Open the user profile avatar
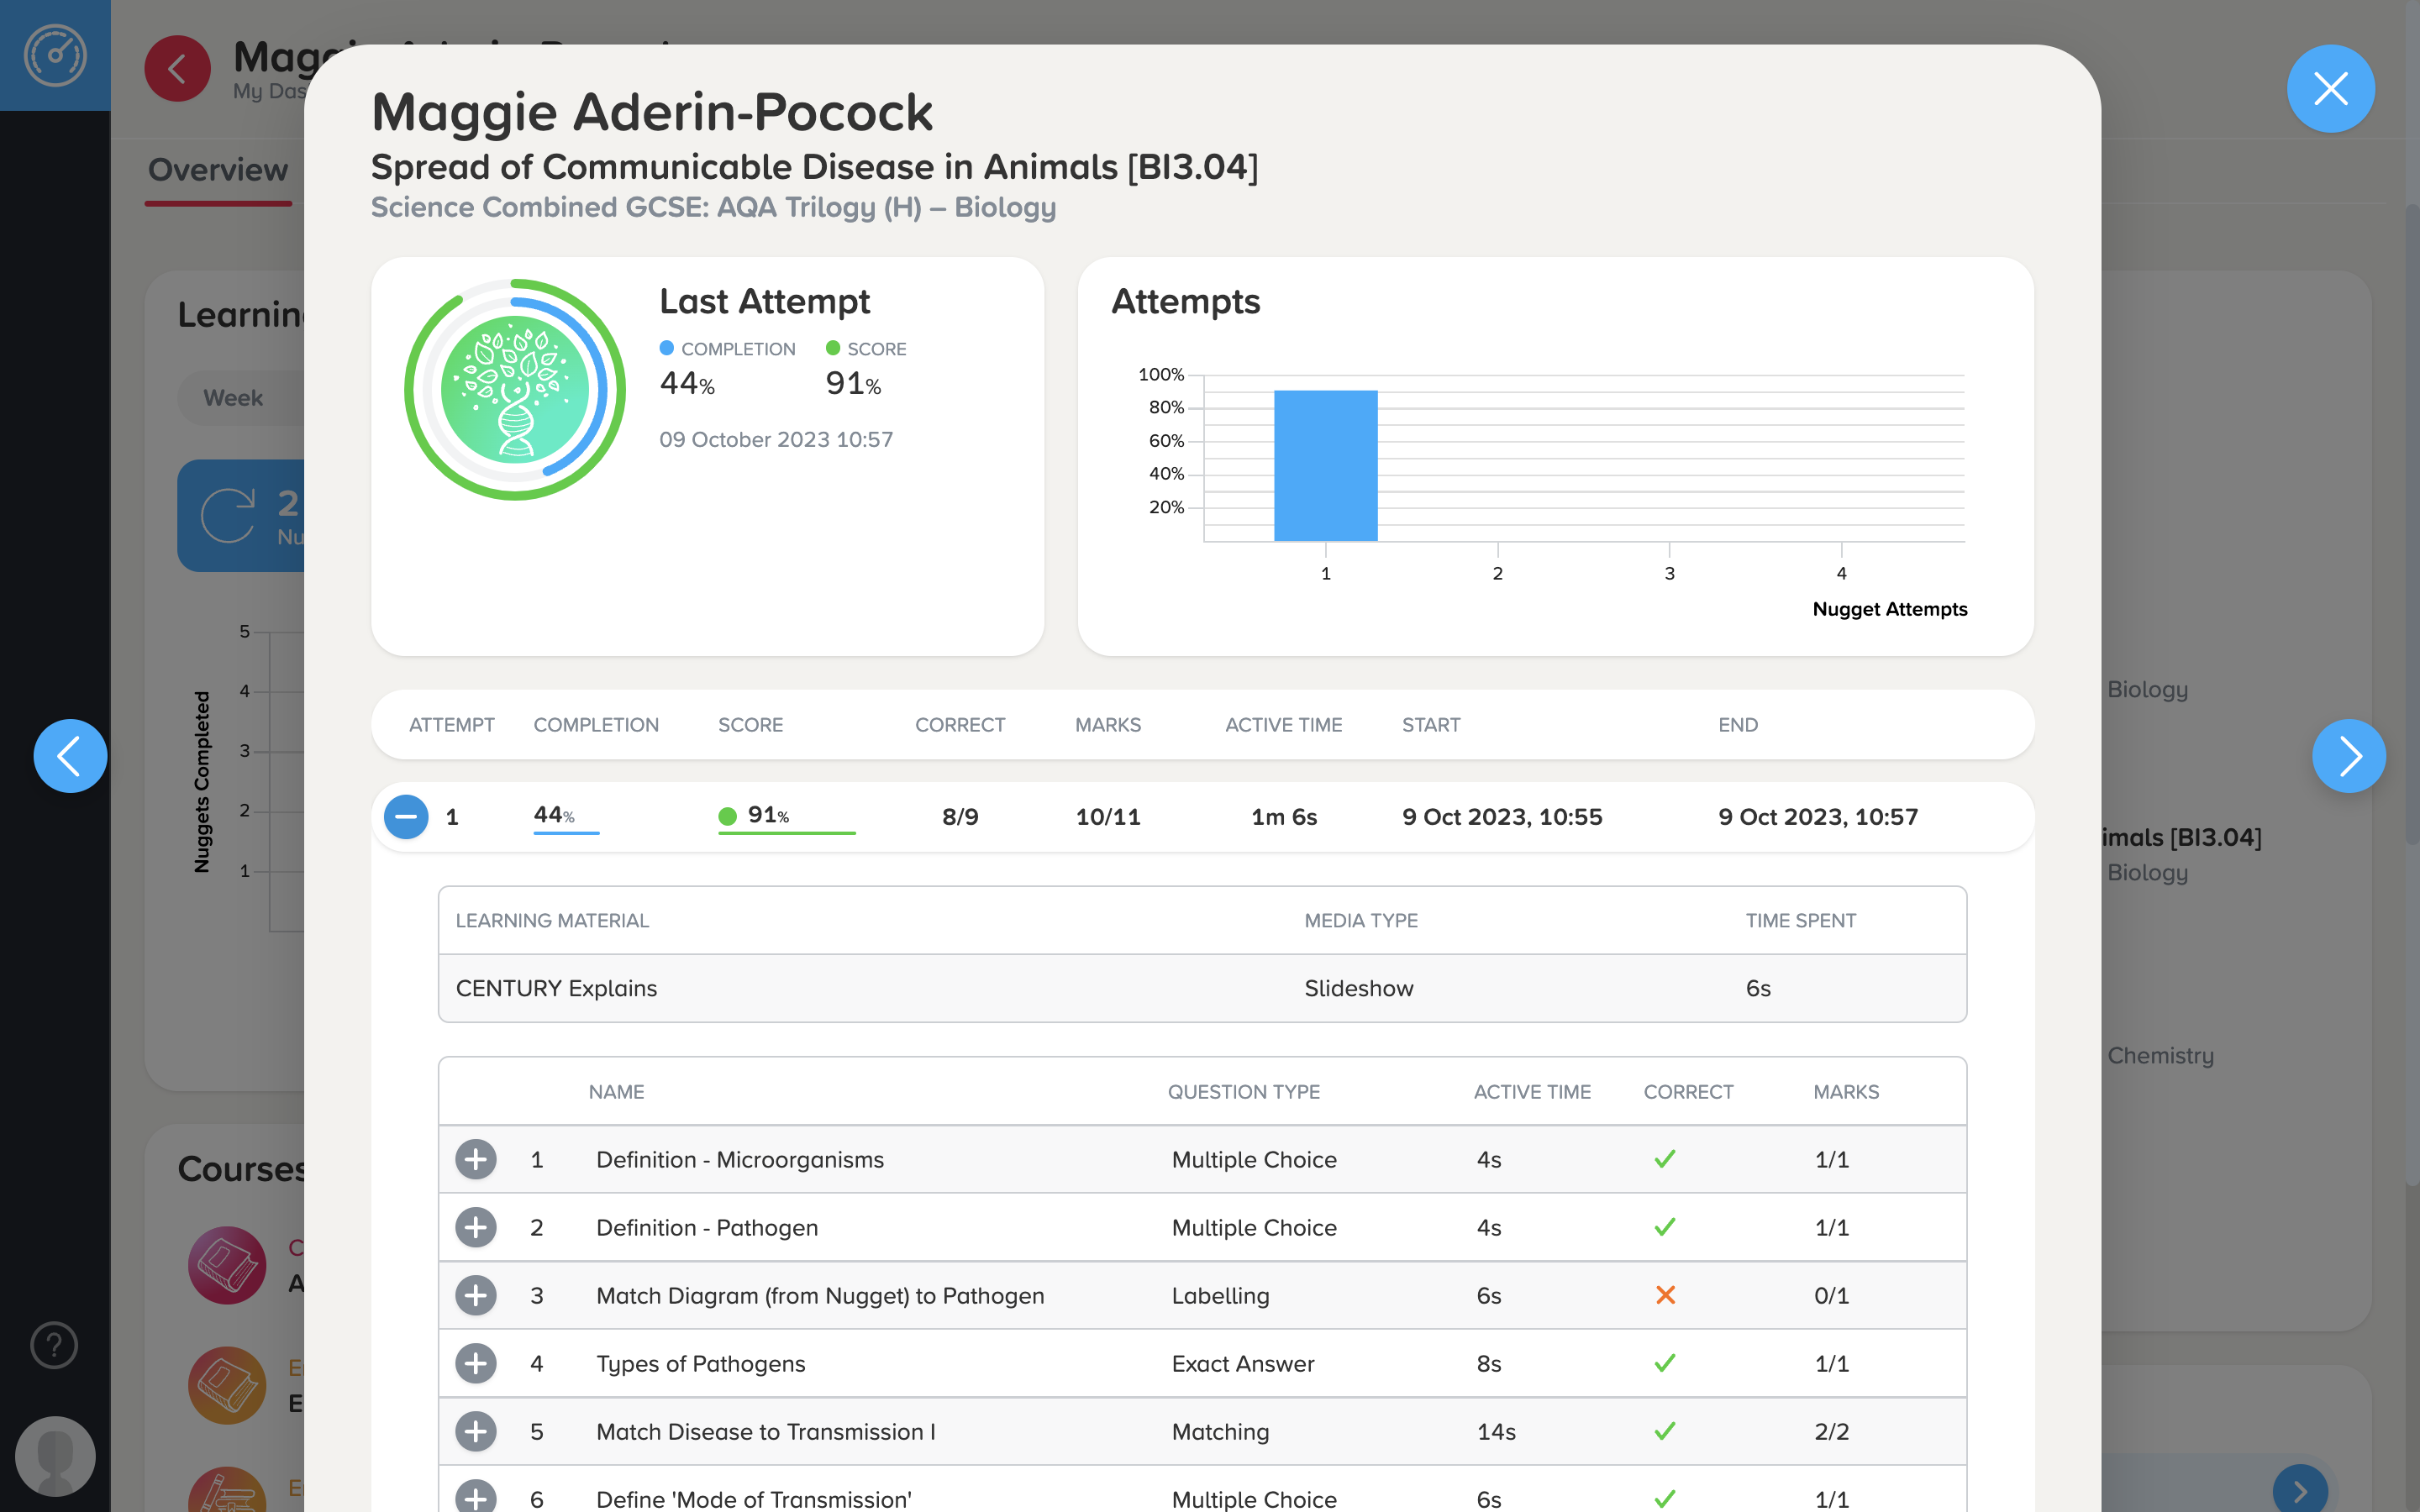Viewport: 2420px width, 1512px height. pos(55,1456)
